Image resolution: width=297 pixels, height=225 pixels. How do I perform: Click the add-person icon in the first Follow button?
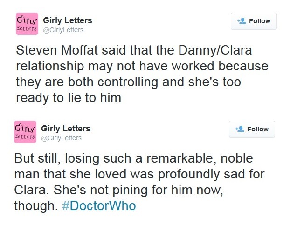[x=242, y=21]
